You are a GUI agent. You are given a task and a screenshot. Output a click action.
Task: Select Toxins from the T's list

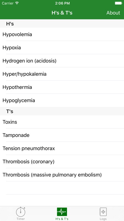pos(62,122)
